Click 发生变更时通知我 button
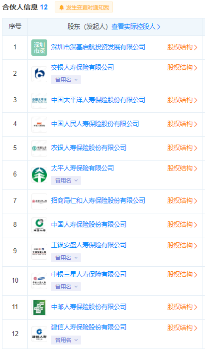 pyautogui.click(x=84, y=7)
